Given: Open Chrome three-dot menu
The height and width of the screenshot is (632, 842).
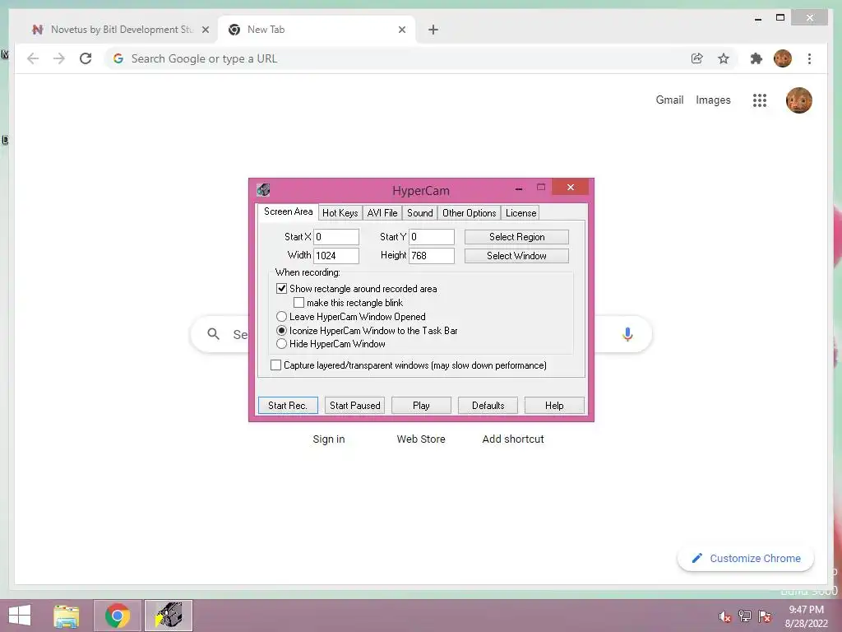Looking at the screenshot, I should point(809,58).
